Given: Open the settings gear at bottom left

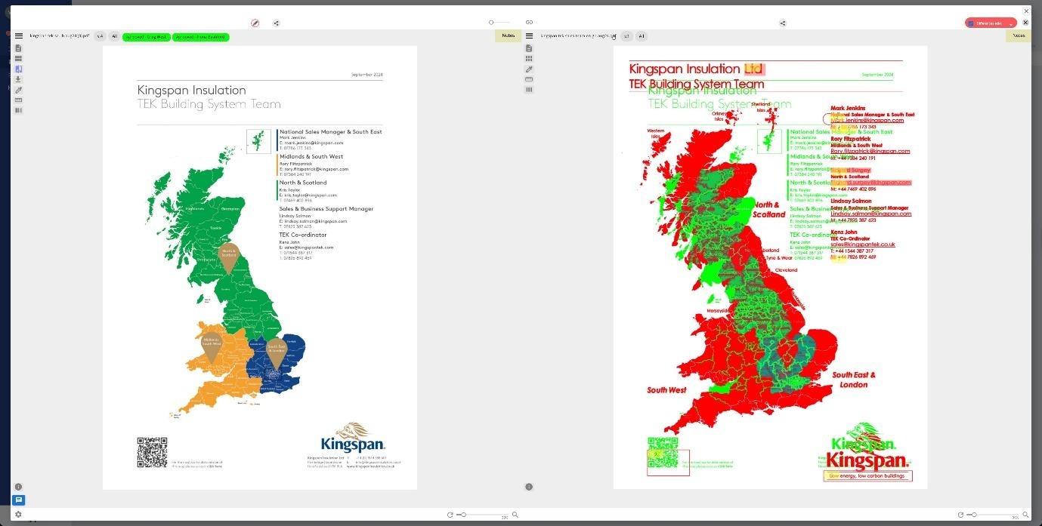Looking at the screenshot, I should 19,515.
